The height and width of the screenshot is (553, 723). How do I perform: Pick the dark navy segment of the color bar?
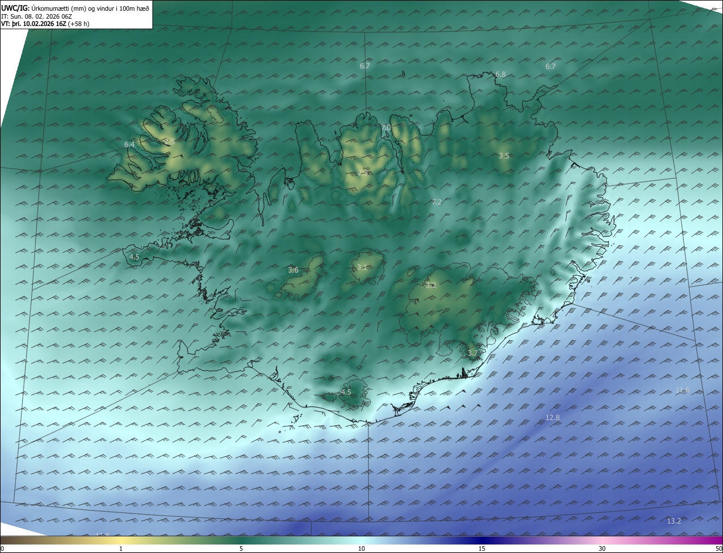tap(482, 540)
